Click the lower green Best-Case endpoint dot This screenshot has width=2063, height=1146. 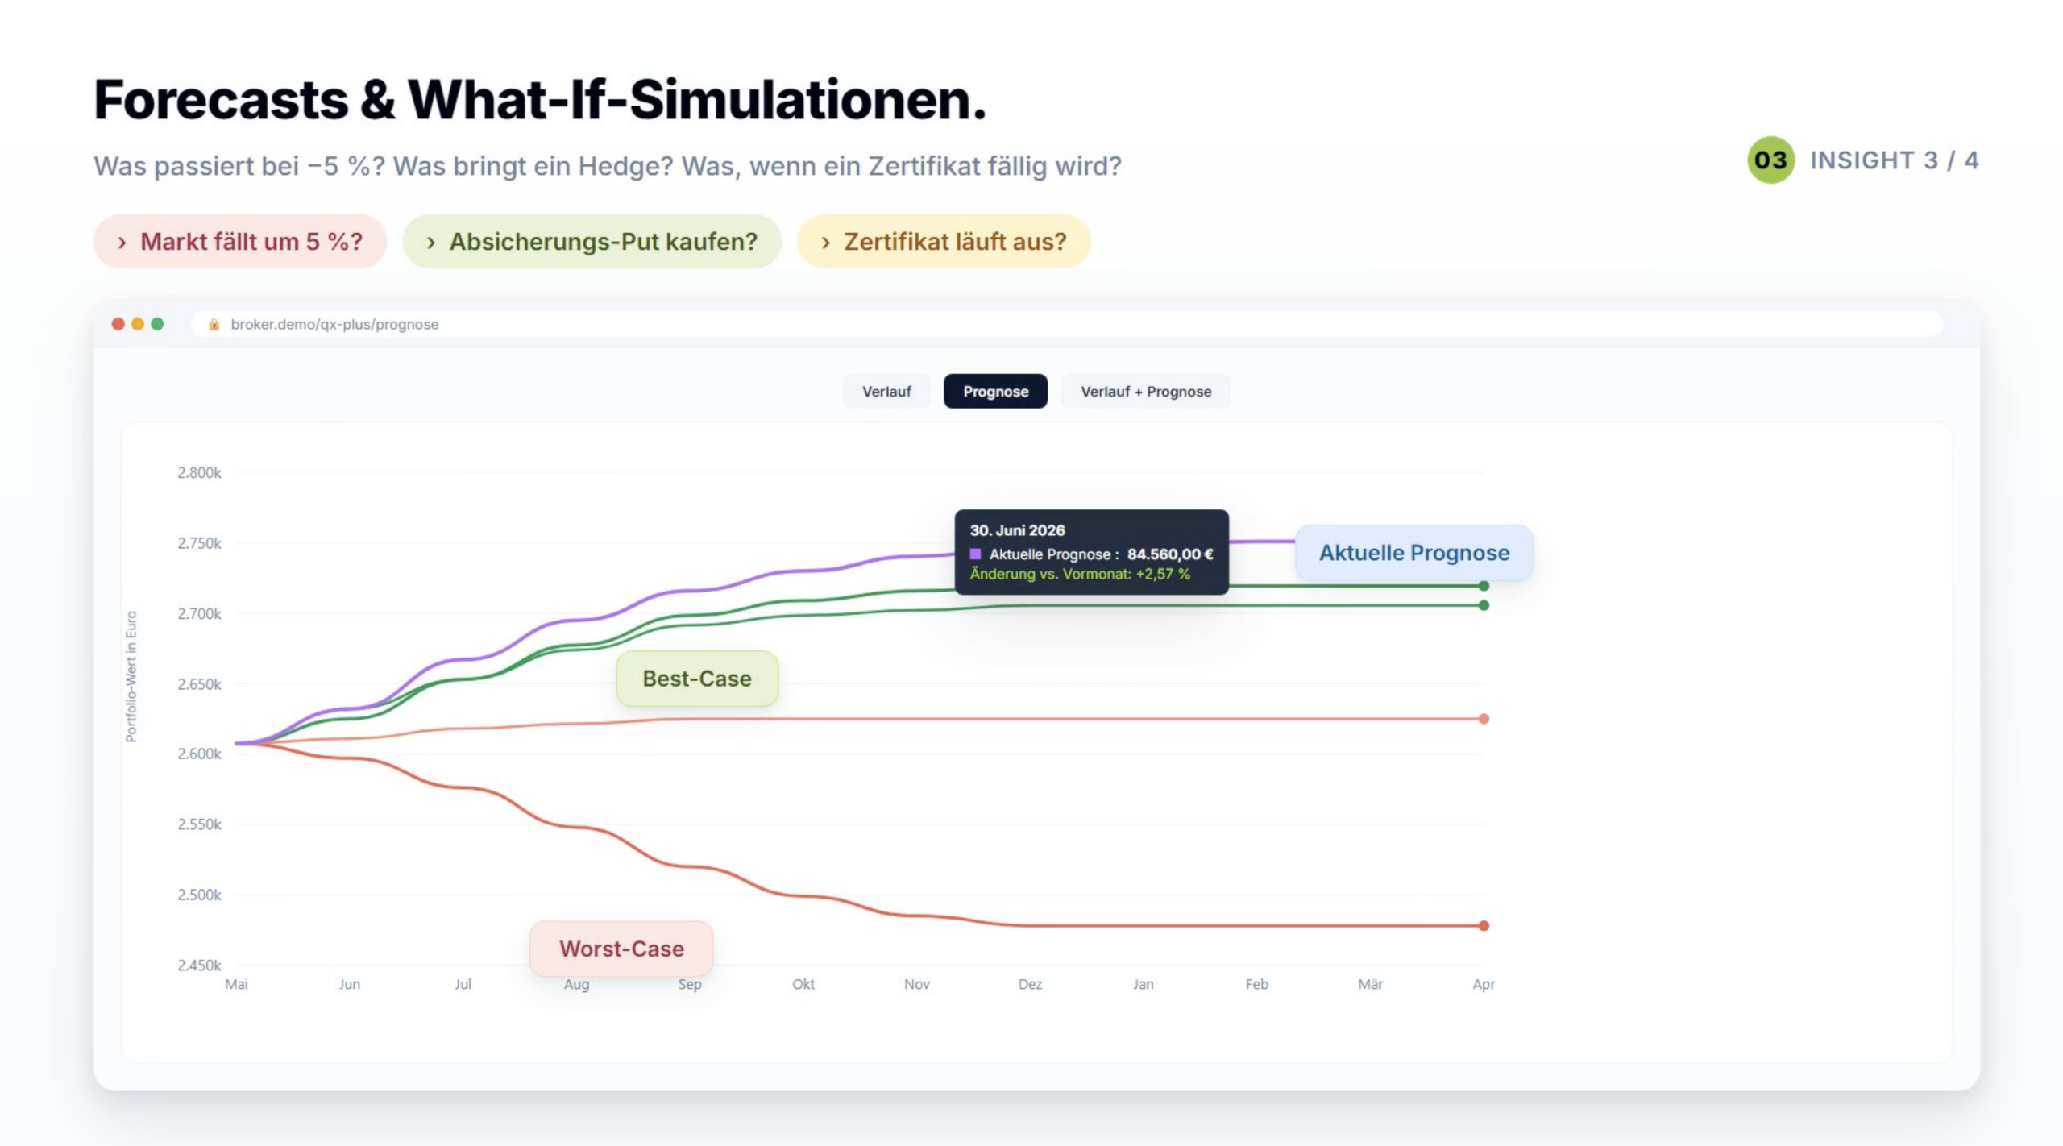[x=1484, y=605]
